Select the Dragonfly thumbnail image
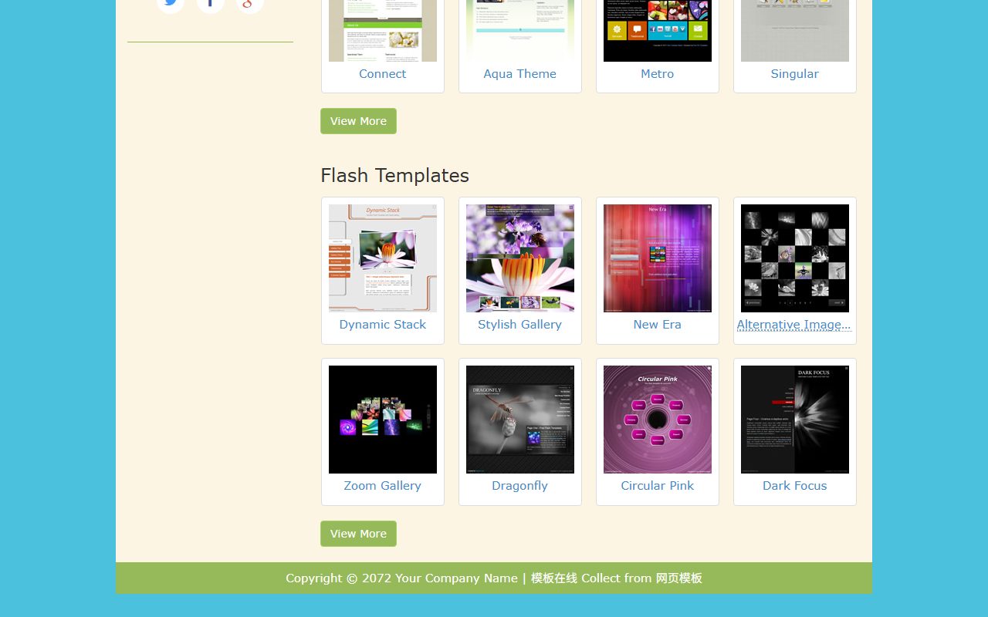The width and height of the screenshot is (988, 617). coord(520,420)
